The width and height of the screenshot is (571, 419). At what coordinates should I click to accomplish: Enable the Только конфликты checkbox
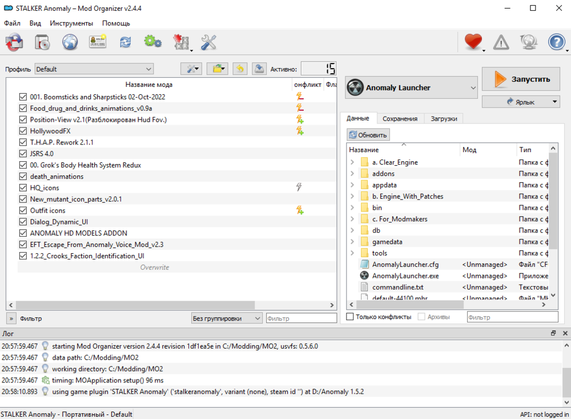[x=351, y=316]
